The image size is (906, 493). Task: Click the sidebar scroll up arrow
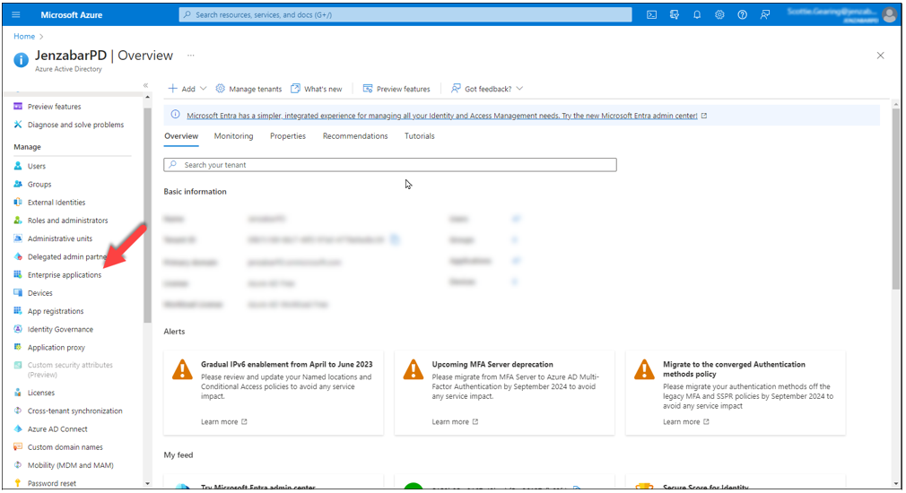(147, 97)
